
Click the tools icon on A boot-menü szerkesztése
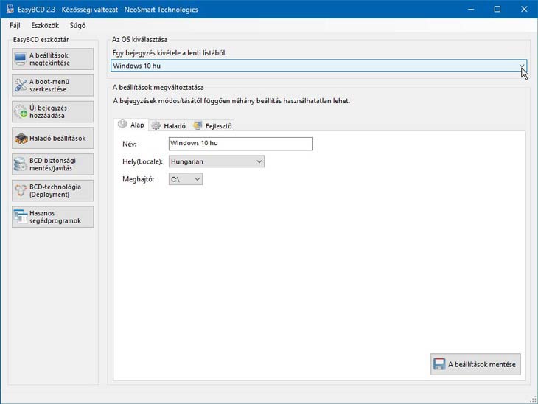point(21,86)
